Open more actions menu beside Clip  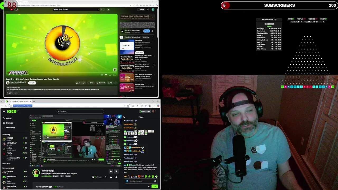[116, 83]
